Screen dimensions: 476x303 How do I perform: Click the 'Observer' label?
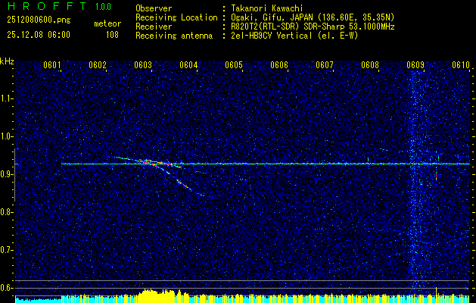tap(154, 9)
